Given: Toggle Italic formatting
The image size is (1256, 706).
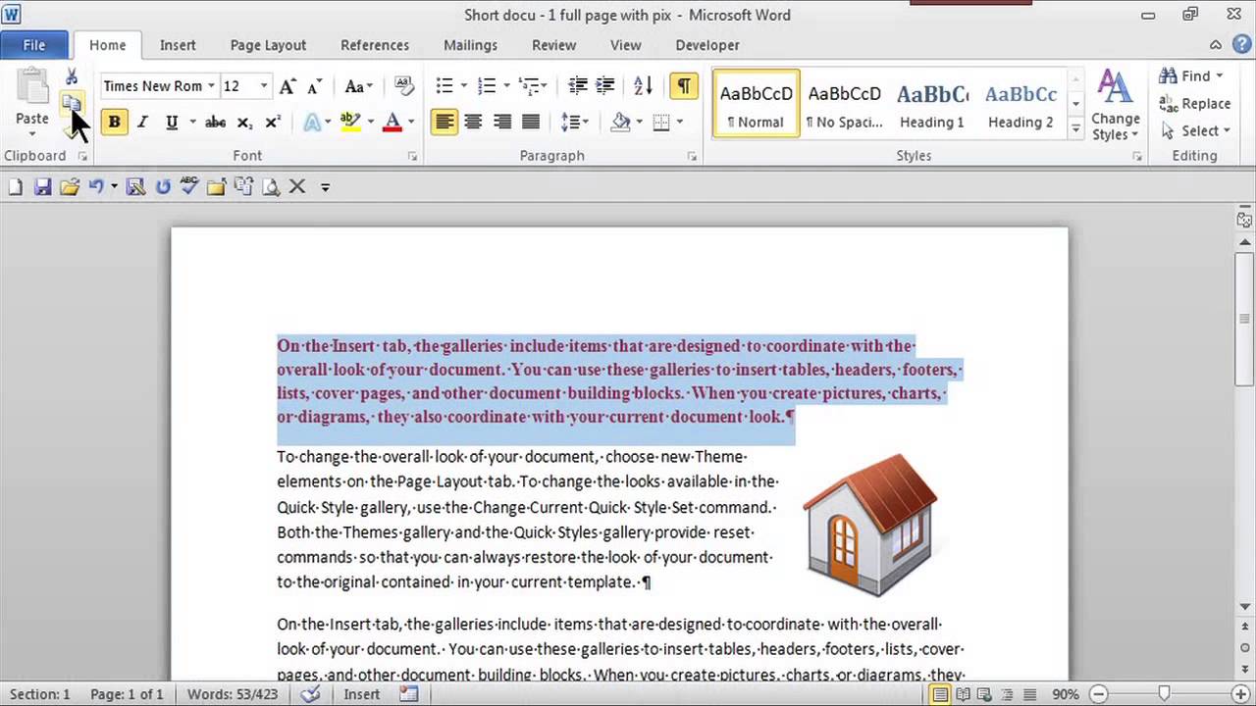Looking at the screenshot, I should click(x=142, y=123).
